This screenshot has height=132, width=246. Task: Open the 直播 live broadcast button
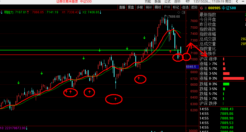point(122,7)
